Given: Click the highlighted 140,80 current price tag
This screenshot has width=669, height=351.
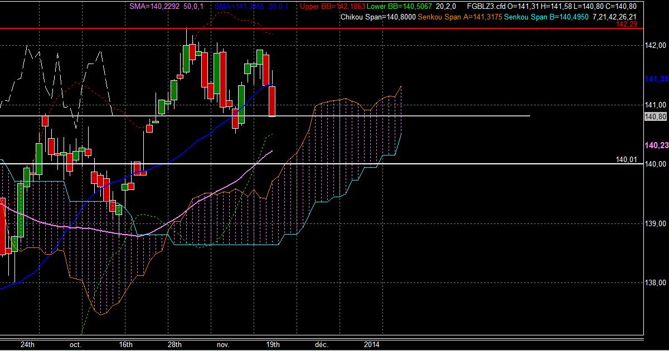Looking at the screenshot, I should click(x=656, y=116).
